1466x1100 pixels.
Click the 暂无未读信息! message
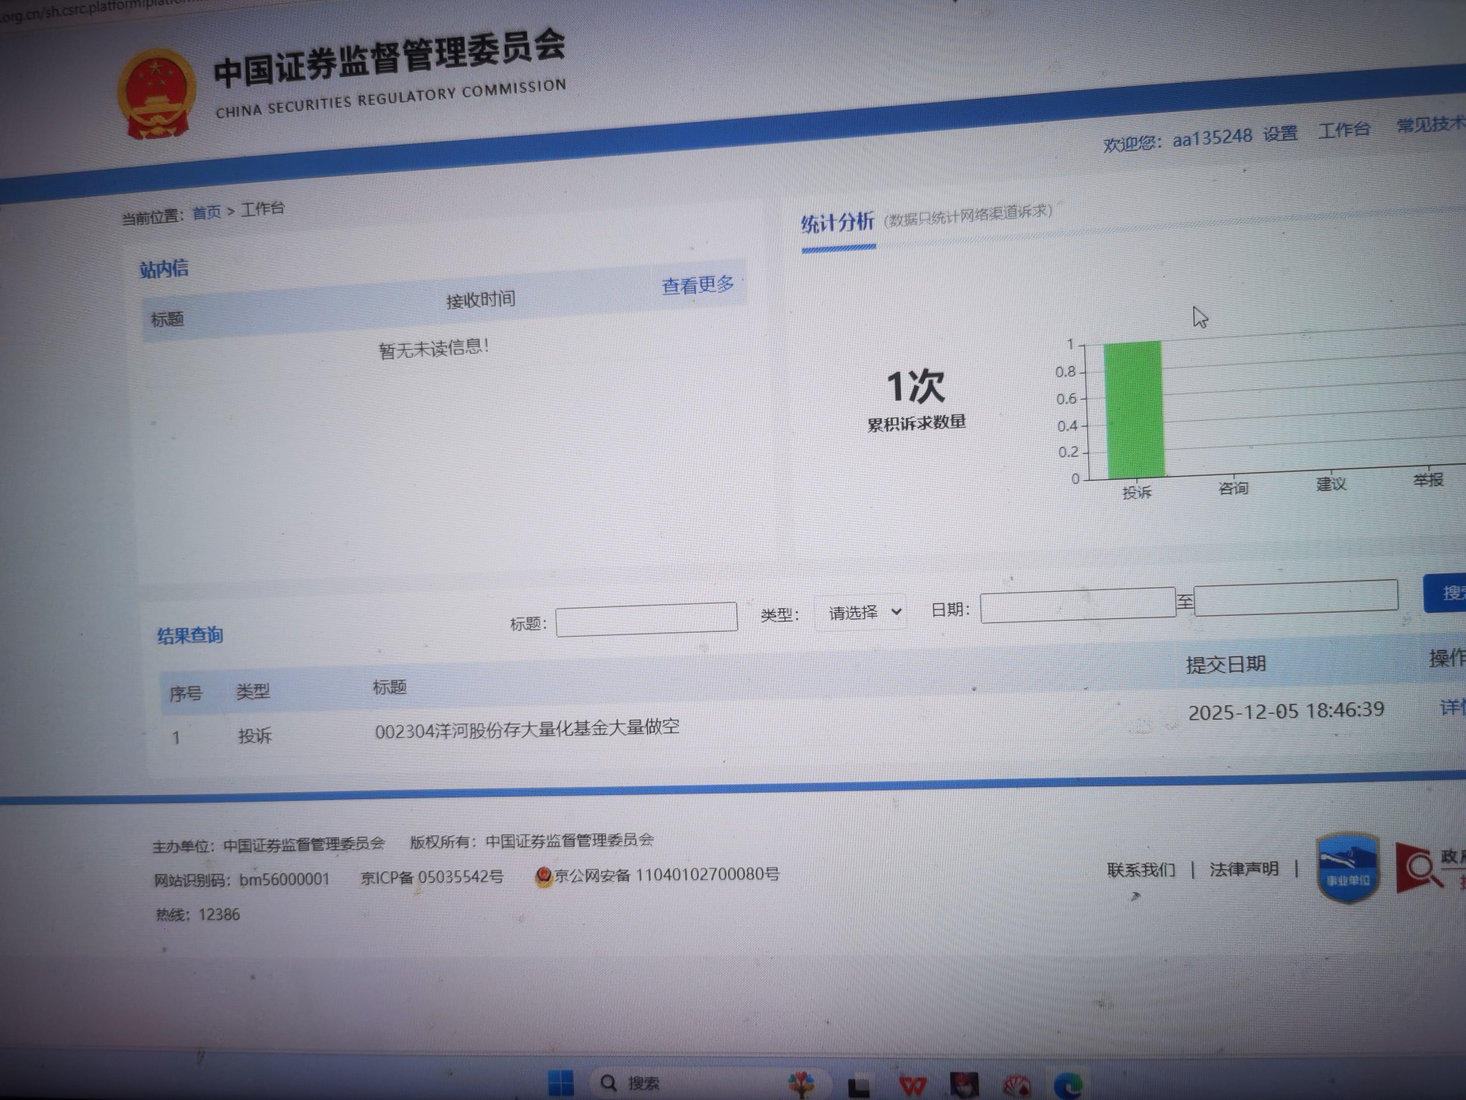coord(434,348)
